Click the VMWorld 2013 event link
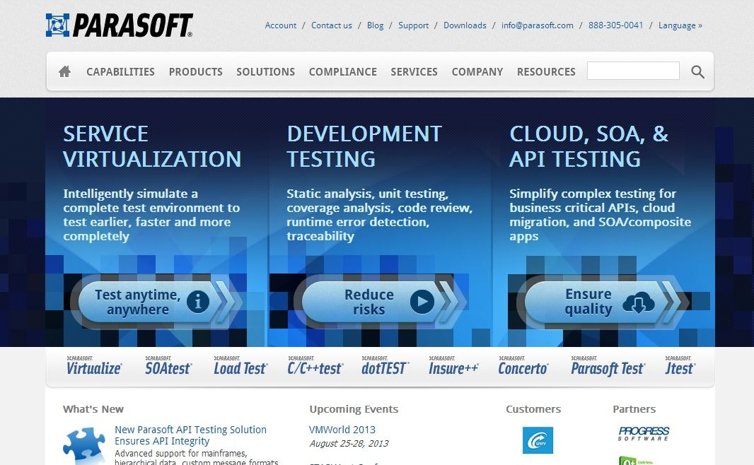The width and height of the screenshot is (754, 465). coord(342,429)
